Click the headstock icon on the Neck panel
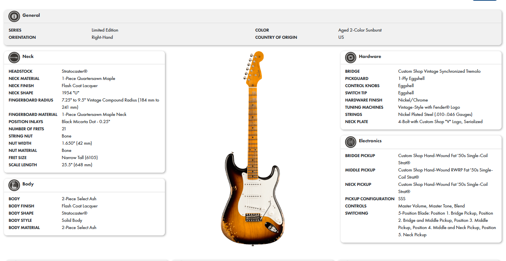 (x=14, y=57)
